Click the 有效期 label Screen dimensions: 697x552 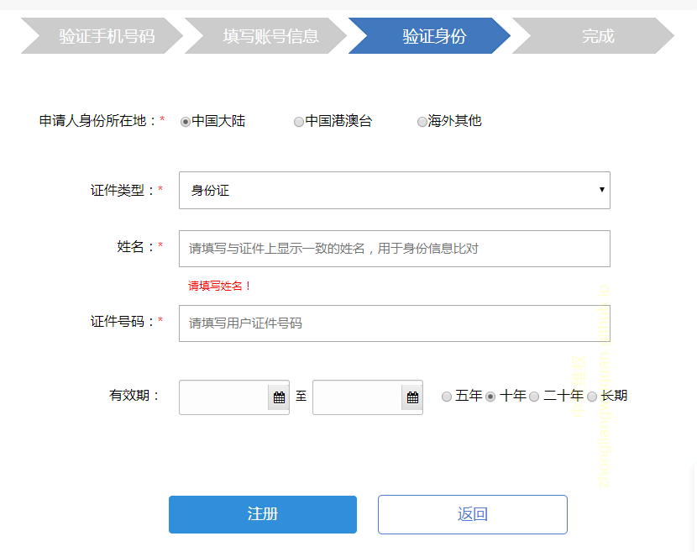click(x=134, y=395)
